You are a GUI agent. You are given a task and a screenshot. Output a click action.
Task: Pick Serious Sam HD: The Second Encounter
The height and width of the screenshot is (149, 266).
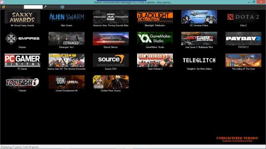coord(66,60)
